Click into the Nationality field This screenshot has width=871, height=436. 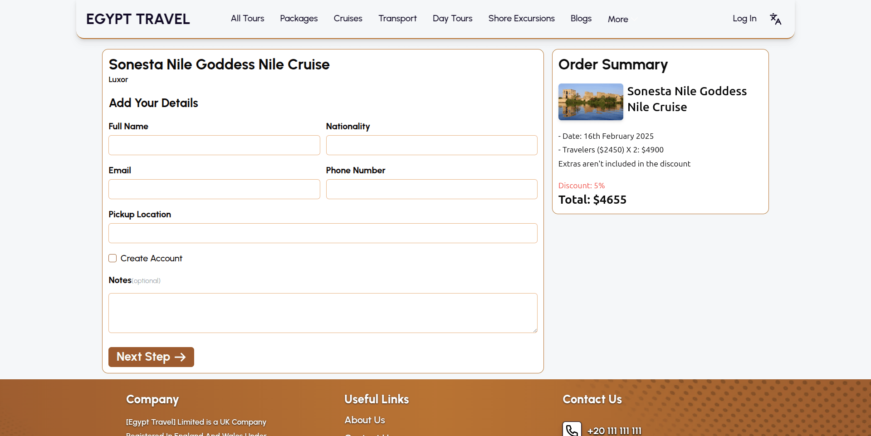431,145
